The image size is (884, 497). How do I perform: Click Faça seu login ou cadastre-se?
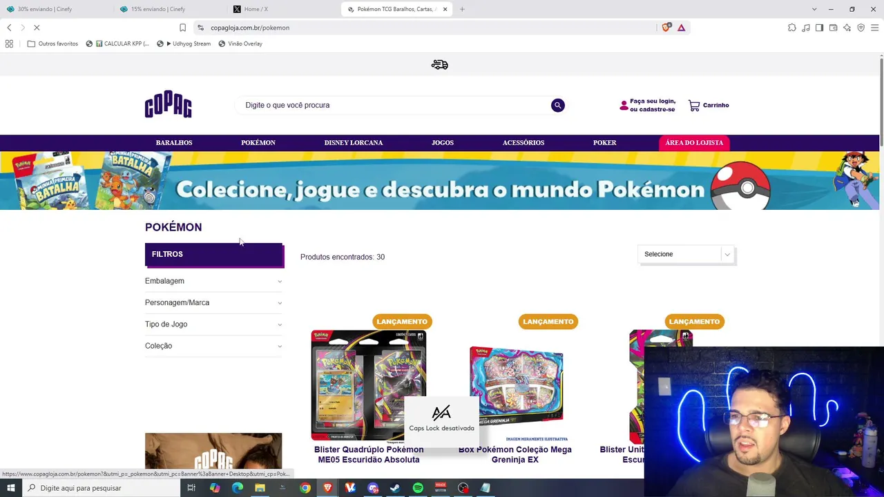[x=652, y=106]
